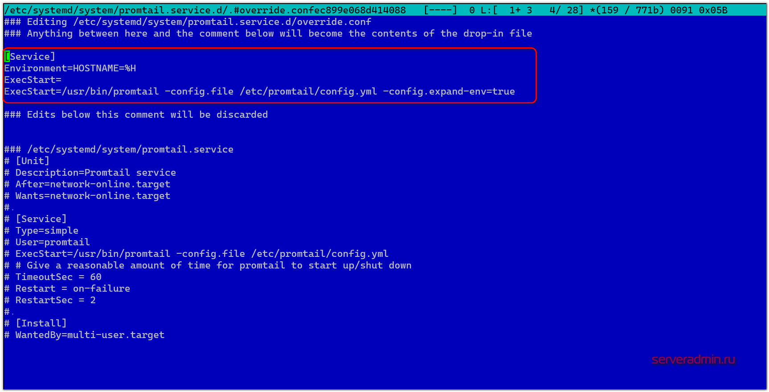Click the serveradmin.ru watermark link
The height and width of the screenshot is (392, 769).
point(693,359)
